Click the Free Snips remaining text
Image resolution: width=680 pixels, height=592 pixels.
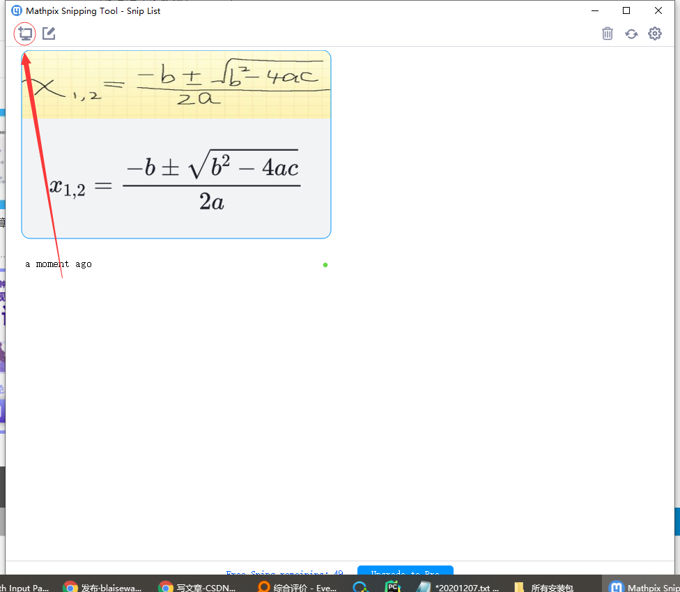pyautogui.click(x=284, y=573)
